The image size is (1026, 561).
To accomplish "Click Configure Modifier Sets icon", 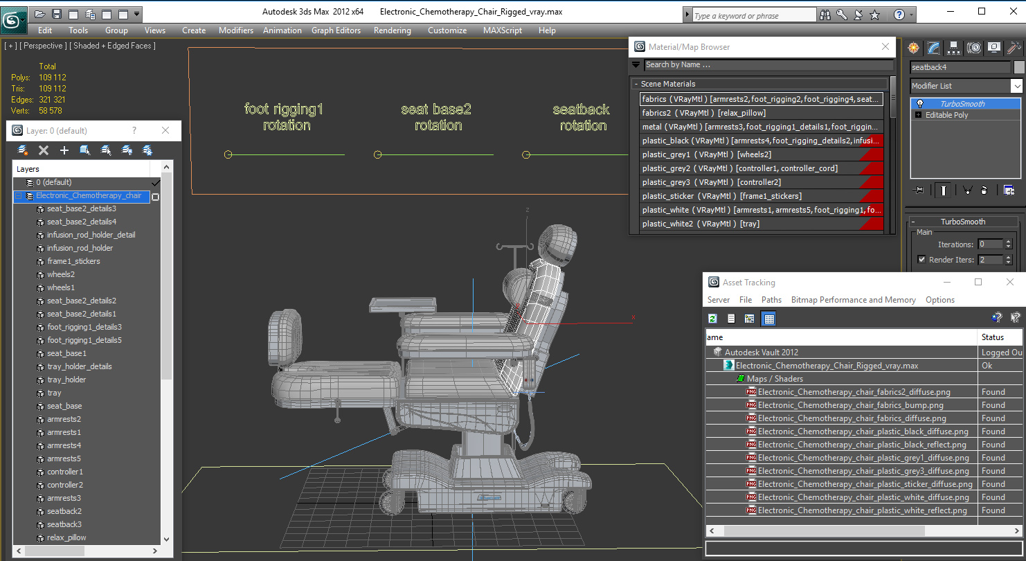I will pyautogui.click(x=1009, y=190).
